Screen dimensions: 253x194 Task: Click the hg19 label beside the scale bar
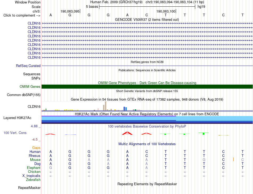[x=201, y=7]
